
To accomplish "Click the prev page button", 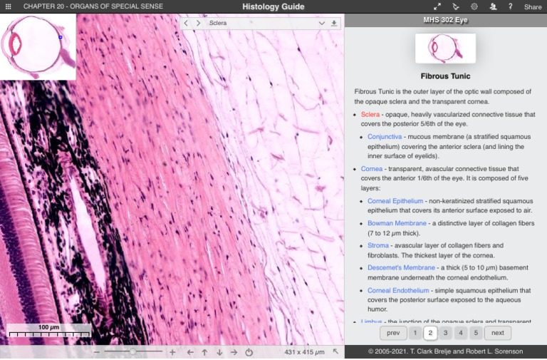I will [393, 333].
